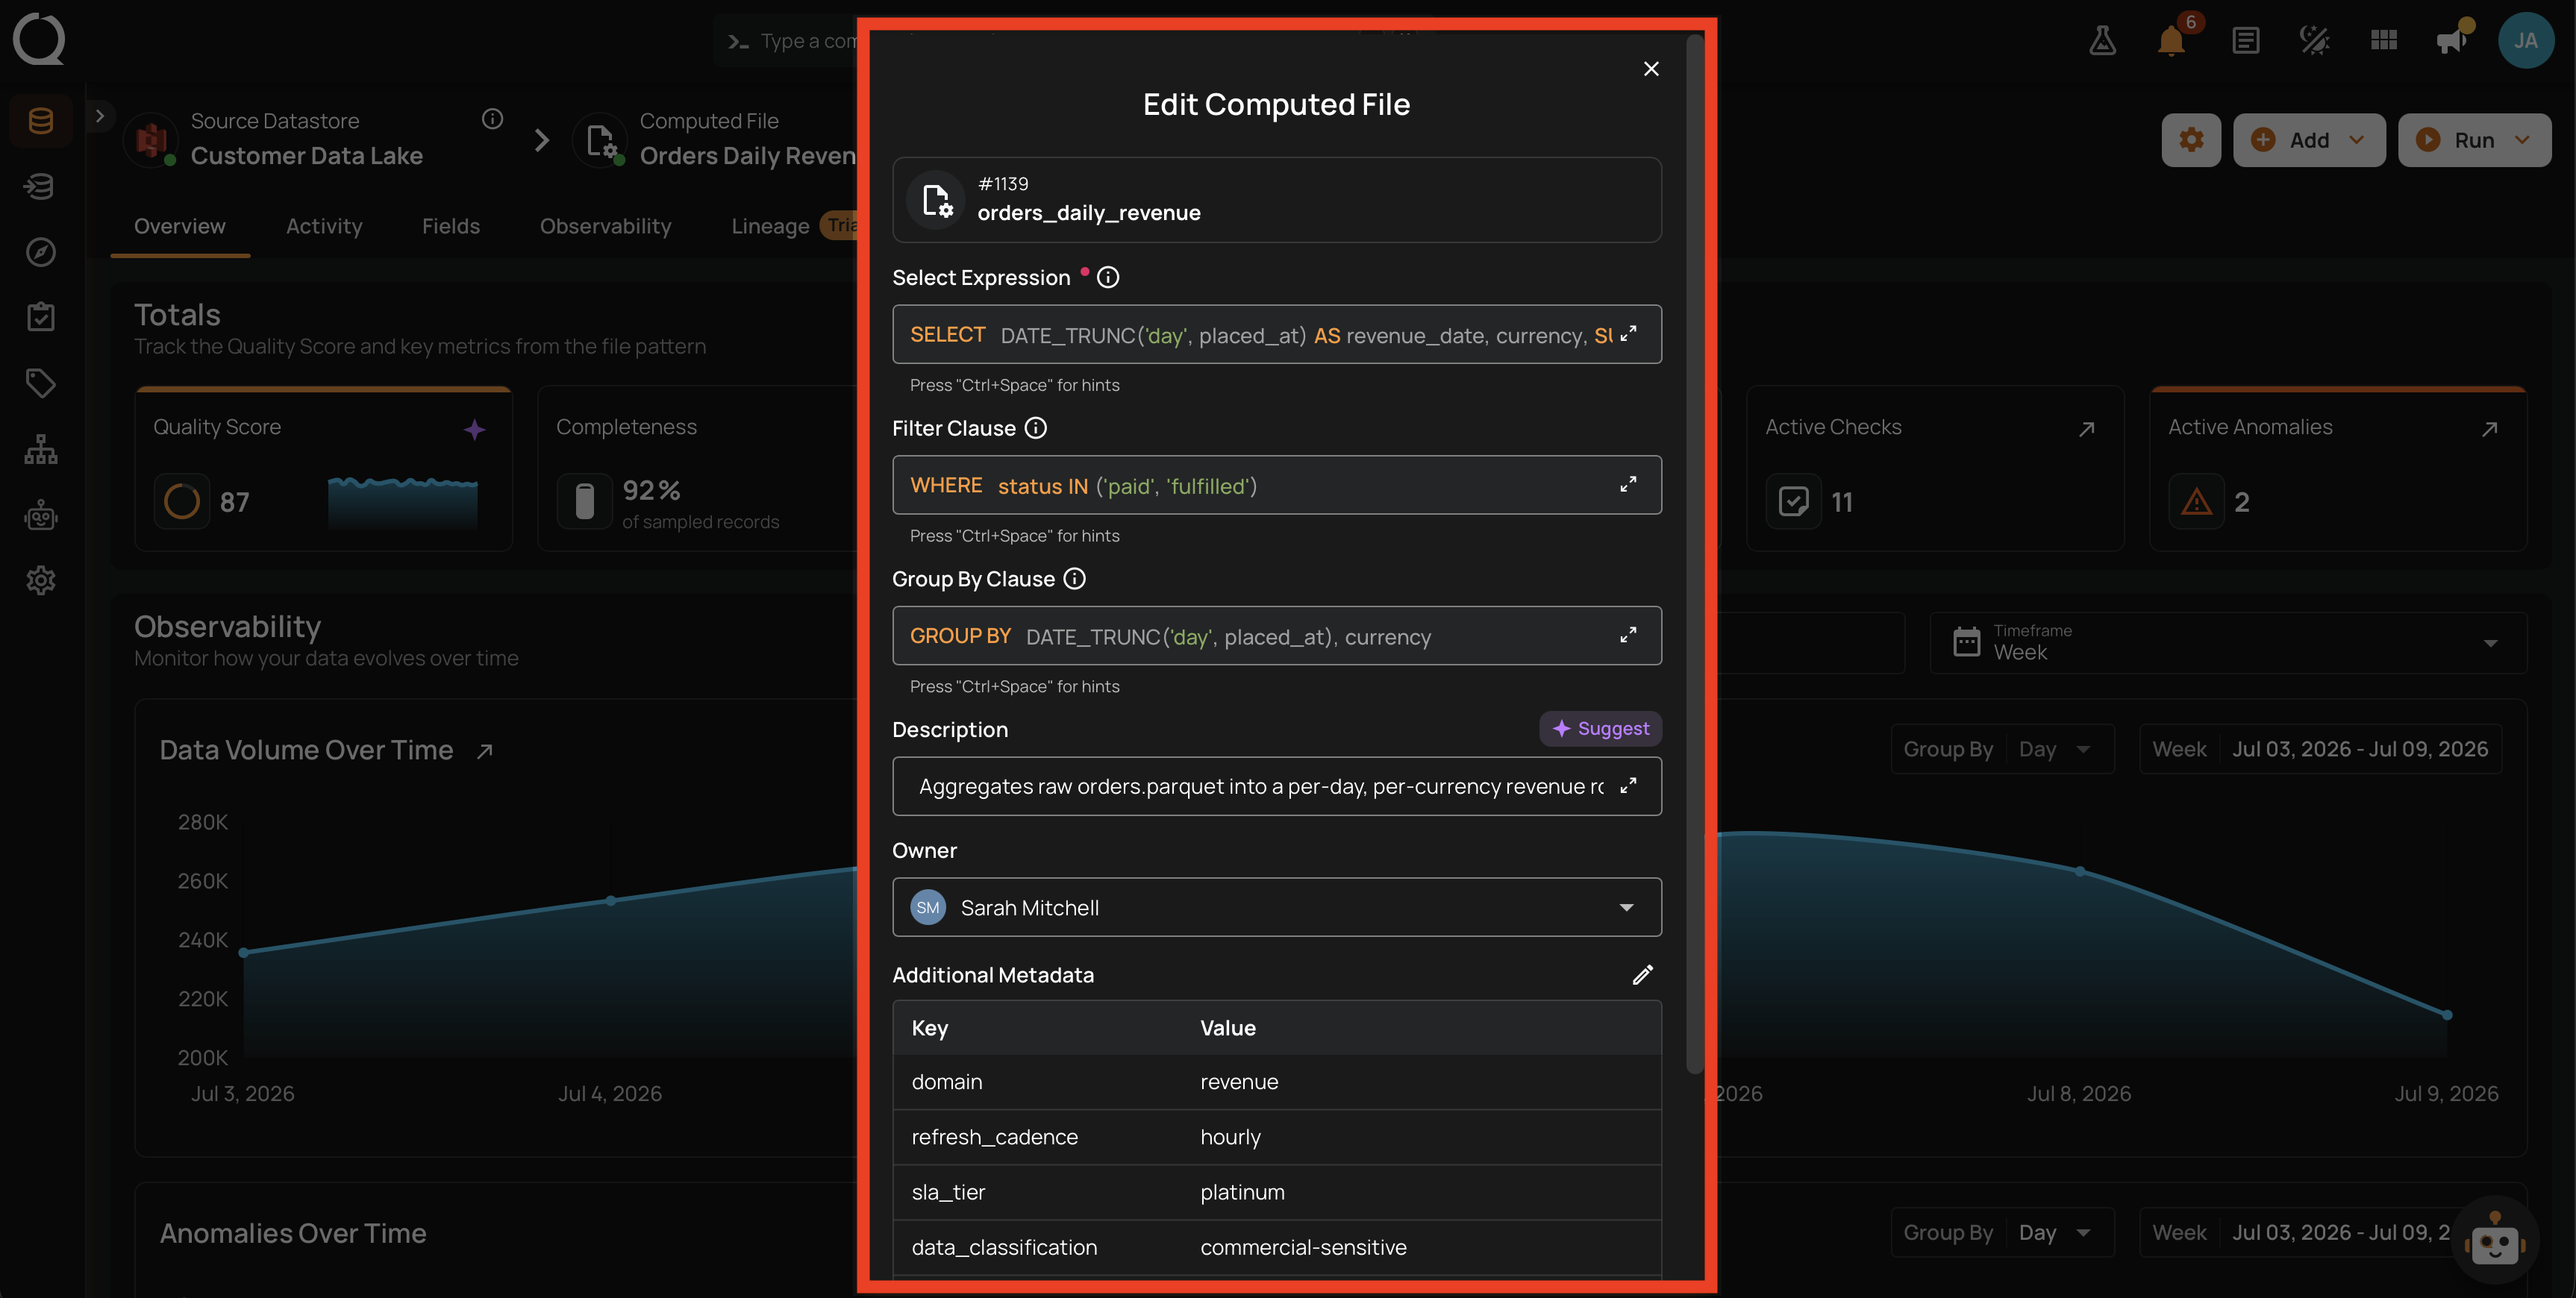Click the Jul 8 data point on chart
2576x1298 pixels.
2080,871
